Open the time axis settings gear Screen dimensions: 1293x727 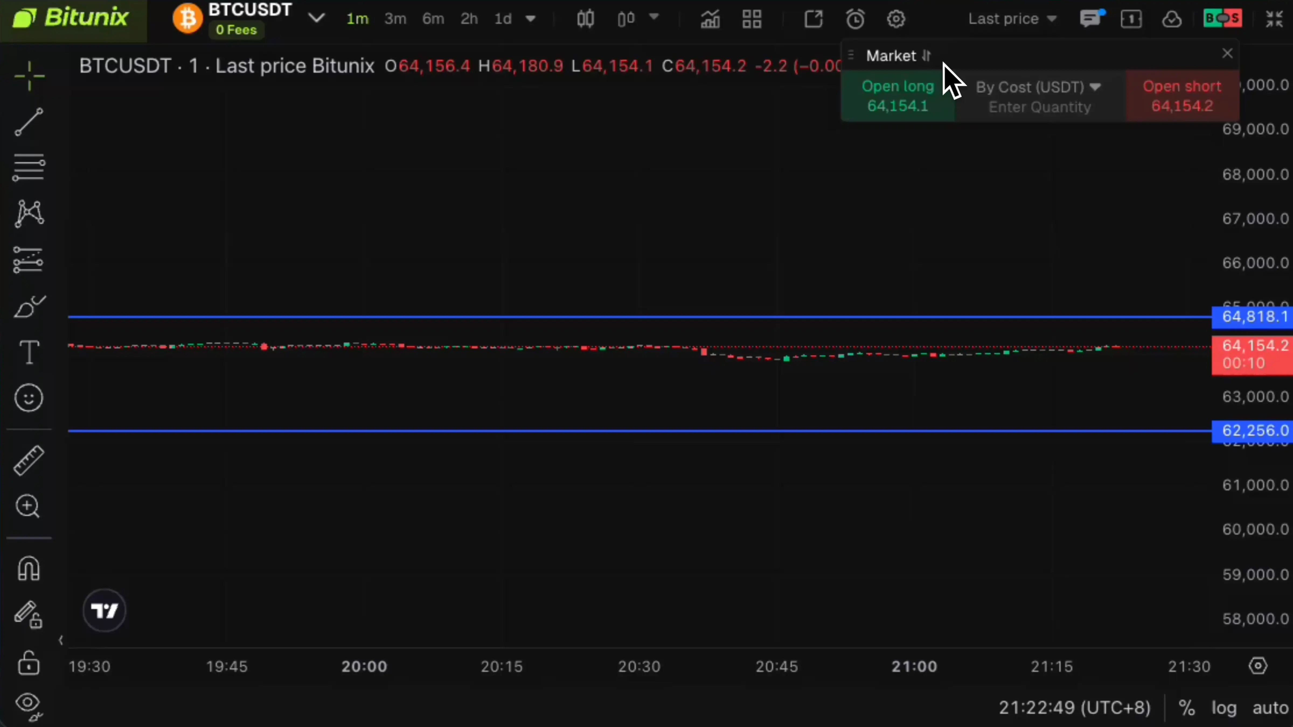[x=1258, y=666]
